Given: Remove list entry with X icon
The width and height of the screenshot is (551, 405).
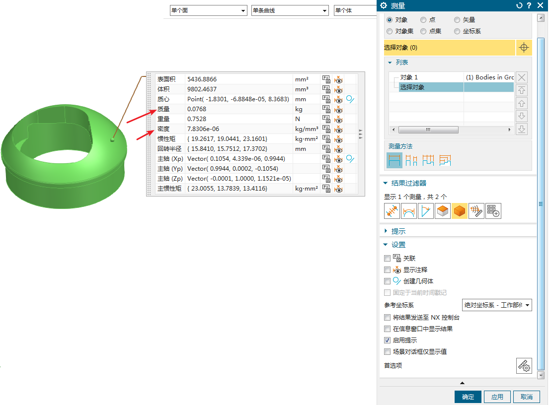Looking at the screenshot, I should click(x=522, y=77).
